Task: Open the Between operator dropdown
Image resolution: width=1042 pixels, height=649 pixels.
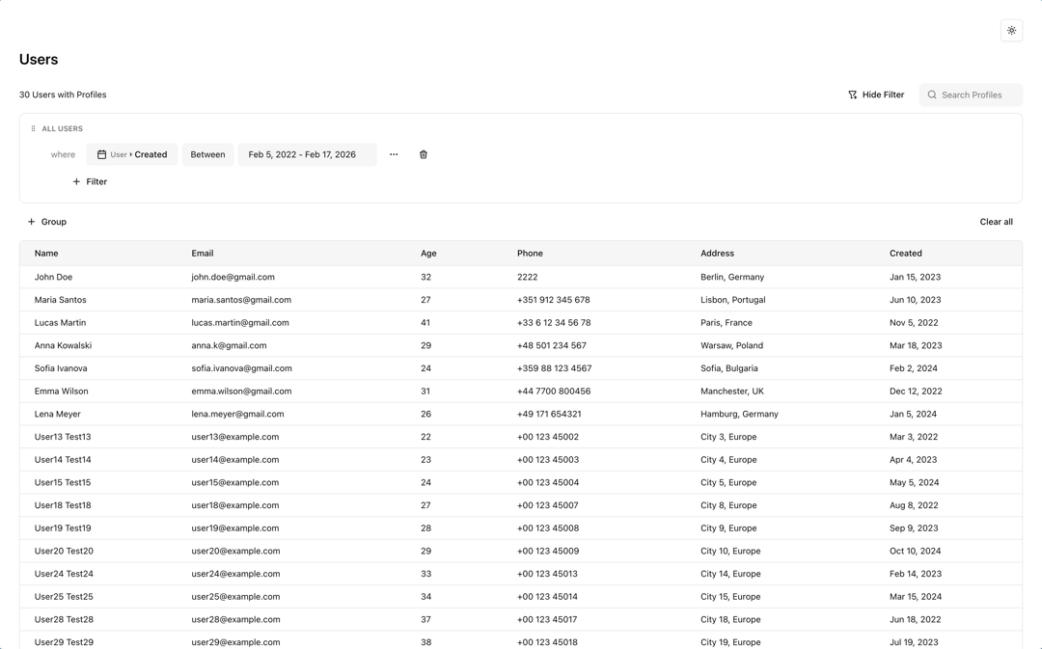Action: [x=208, y=155]
